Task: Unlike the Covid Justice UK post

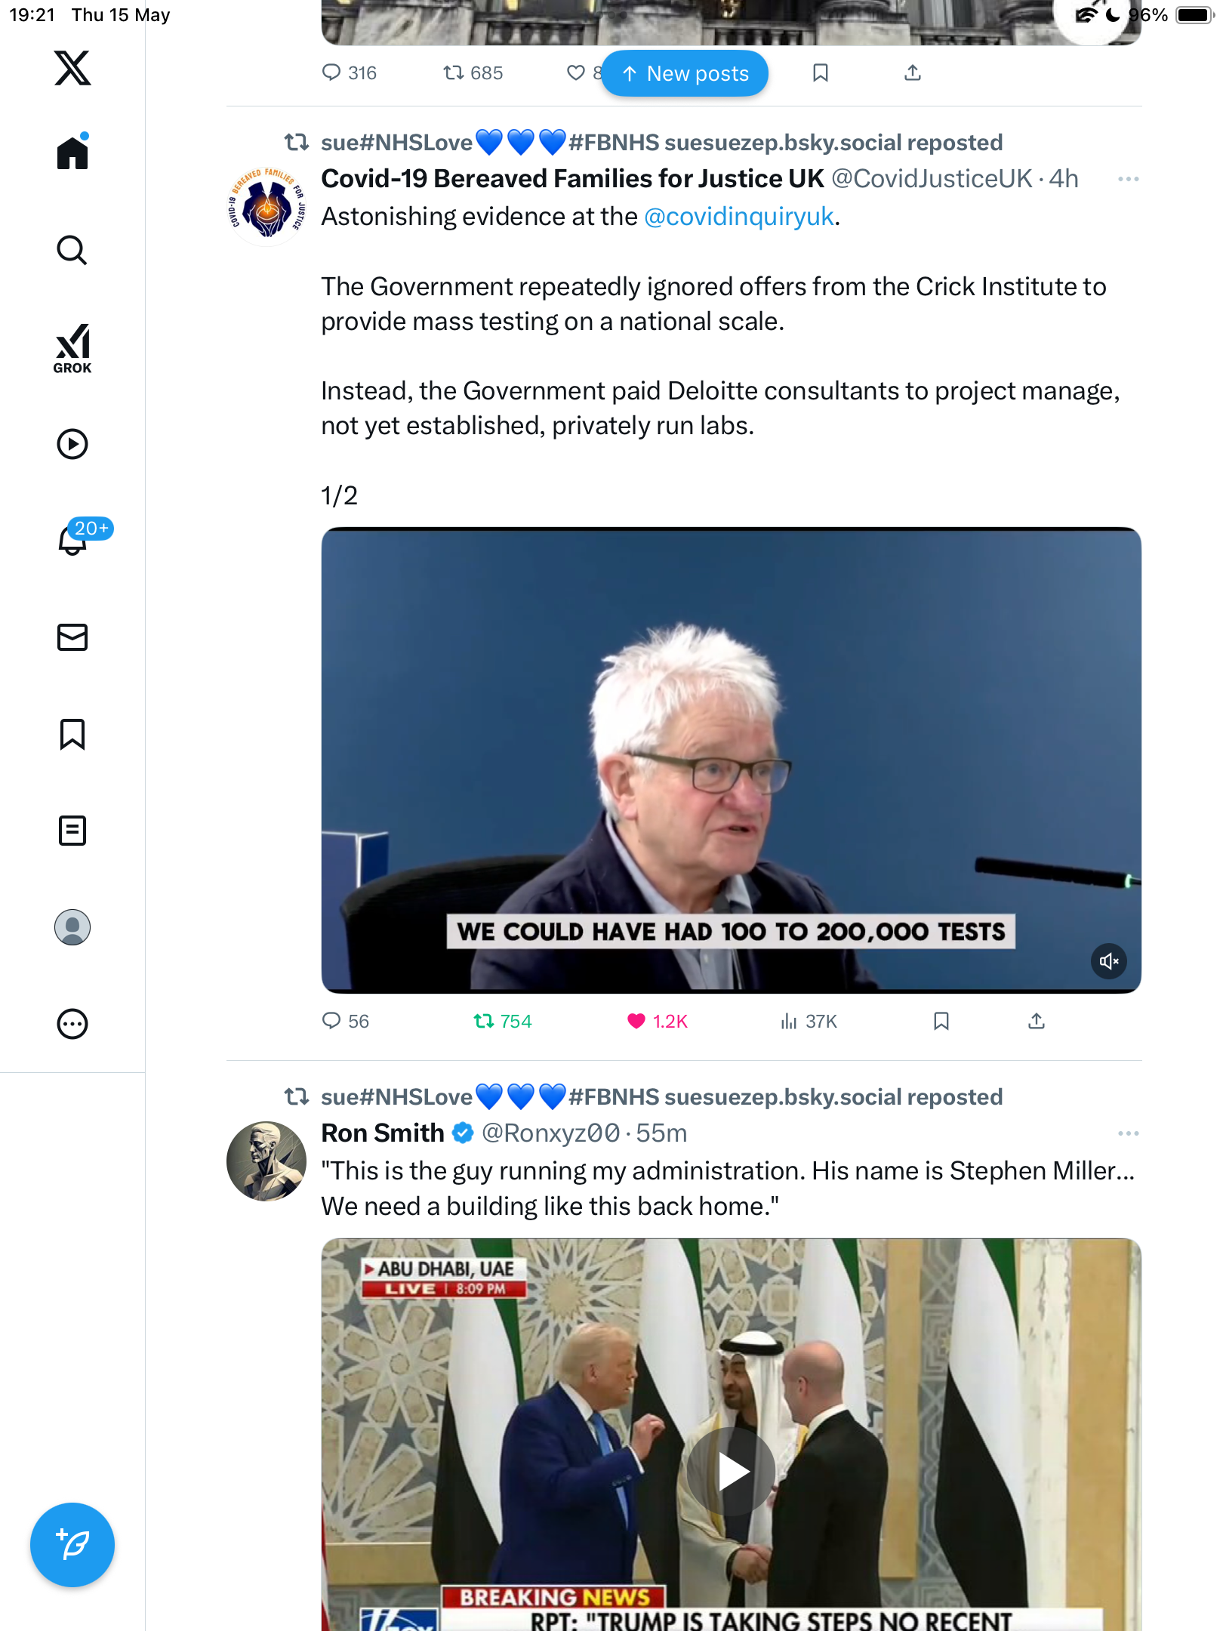Action: coord(657,1022)
